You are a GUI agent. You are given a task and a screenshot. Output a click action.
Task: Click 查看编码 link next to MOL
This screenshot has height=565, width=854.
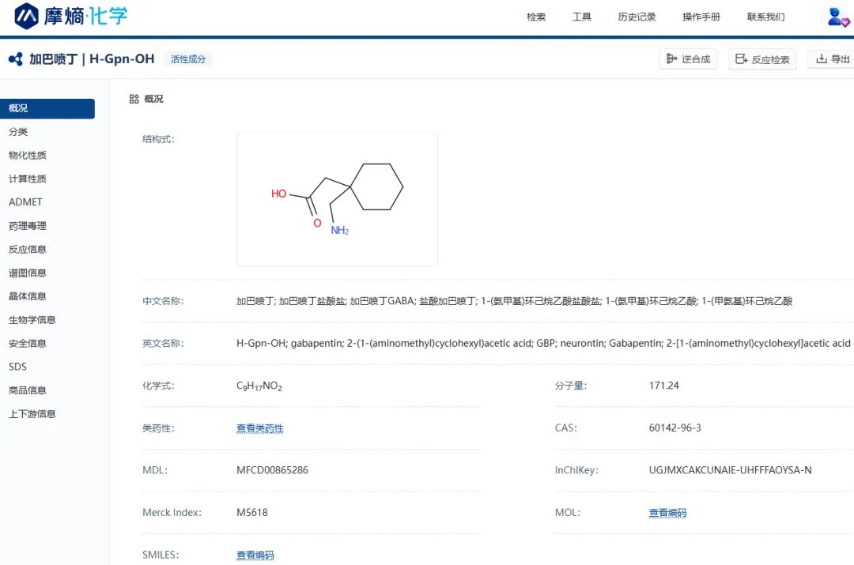(667, 513)
